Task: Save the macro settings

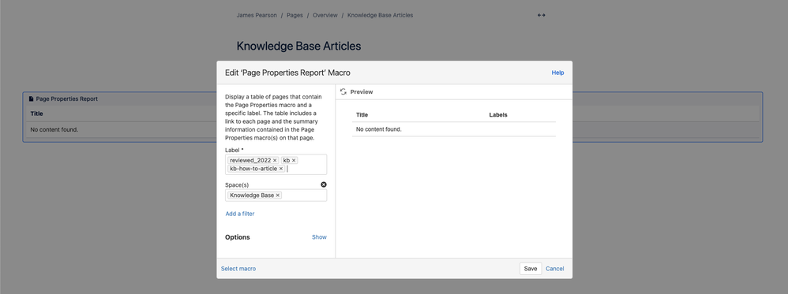Action: [531, 269]
